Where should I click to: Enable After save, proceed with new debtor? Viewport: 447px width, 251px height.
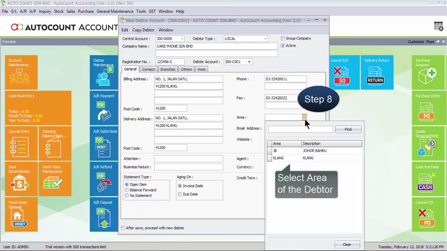pyautogui.click(x=123, y=228)
